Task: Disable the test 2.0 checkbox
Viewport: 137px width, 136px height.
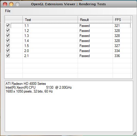Action: click(8, 51)
